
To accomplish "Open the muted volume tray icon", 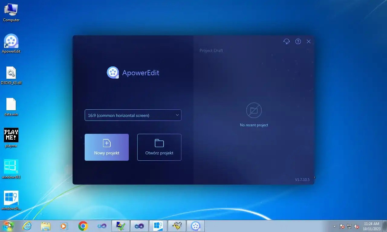I will click(357, 226).
